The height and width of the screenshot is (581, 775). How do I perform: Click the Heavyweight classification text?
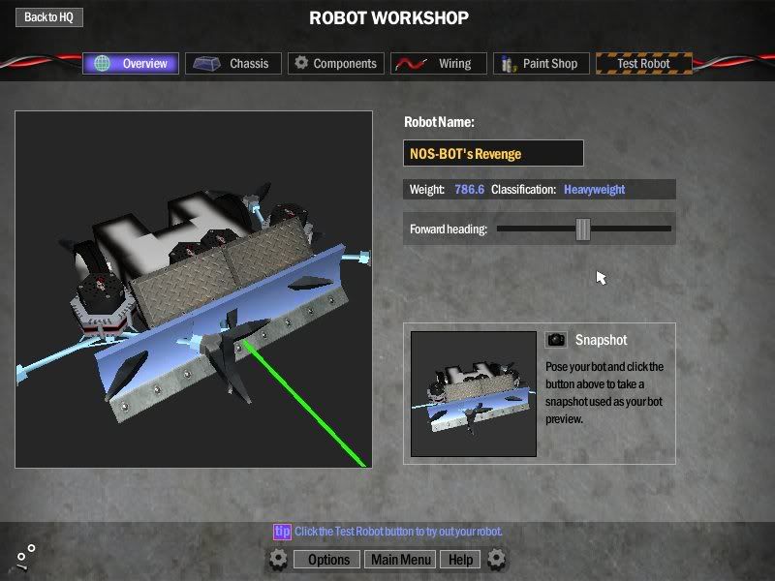tap(595, 190)
